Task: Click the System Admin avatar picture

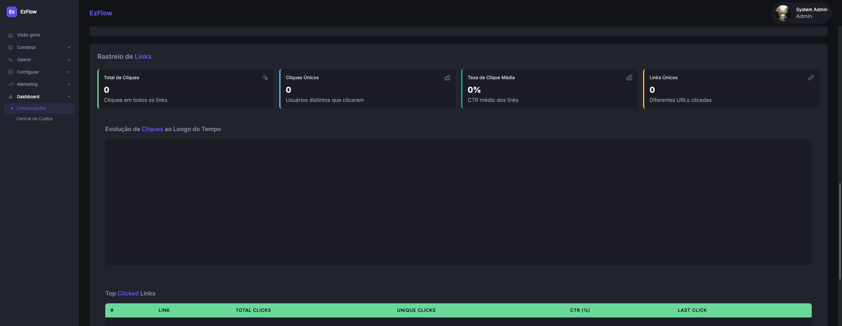Action: click(783, 13)
